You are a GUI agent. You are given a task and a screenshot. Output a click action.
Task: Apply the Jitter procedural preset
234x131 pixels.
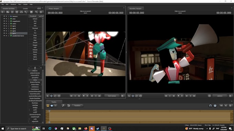coord(35,40)
